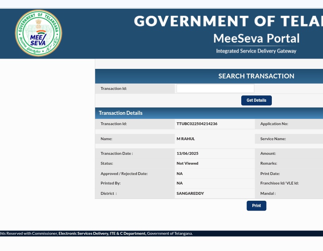Click the Integrated Service Delivery Gateway tagline
Image resolution: width=323 pixels, height=251 pixels.
click(256, 51)
